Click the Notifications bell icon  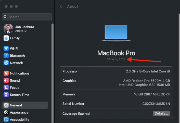6,73
